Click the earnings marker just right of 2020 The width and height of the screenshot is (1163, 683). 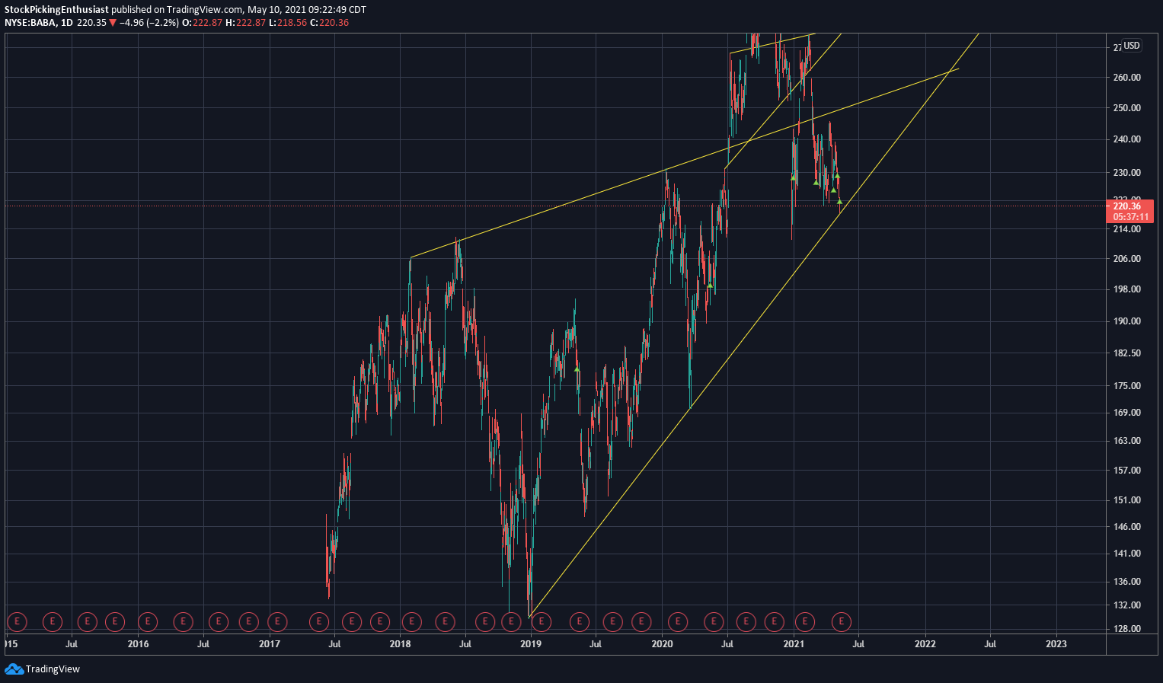point(677,622)
